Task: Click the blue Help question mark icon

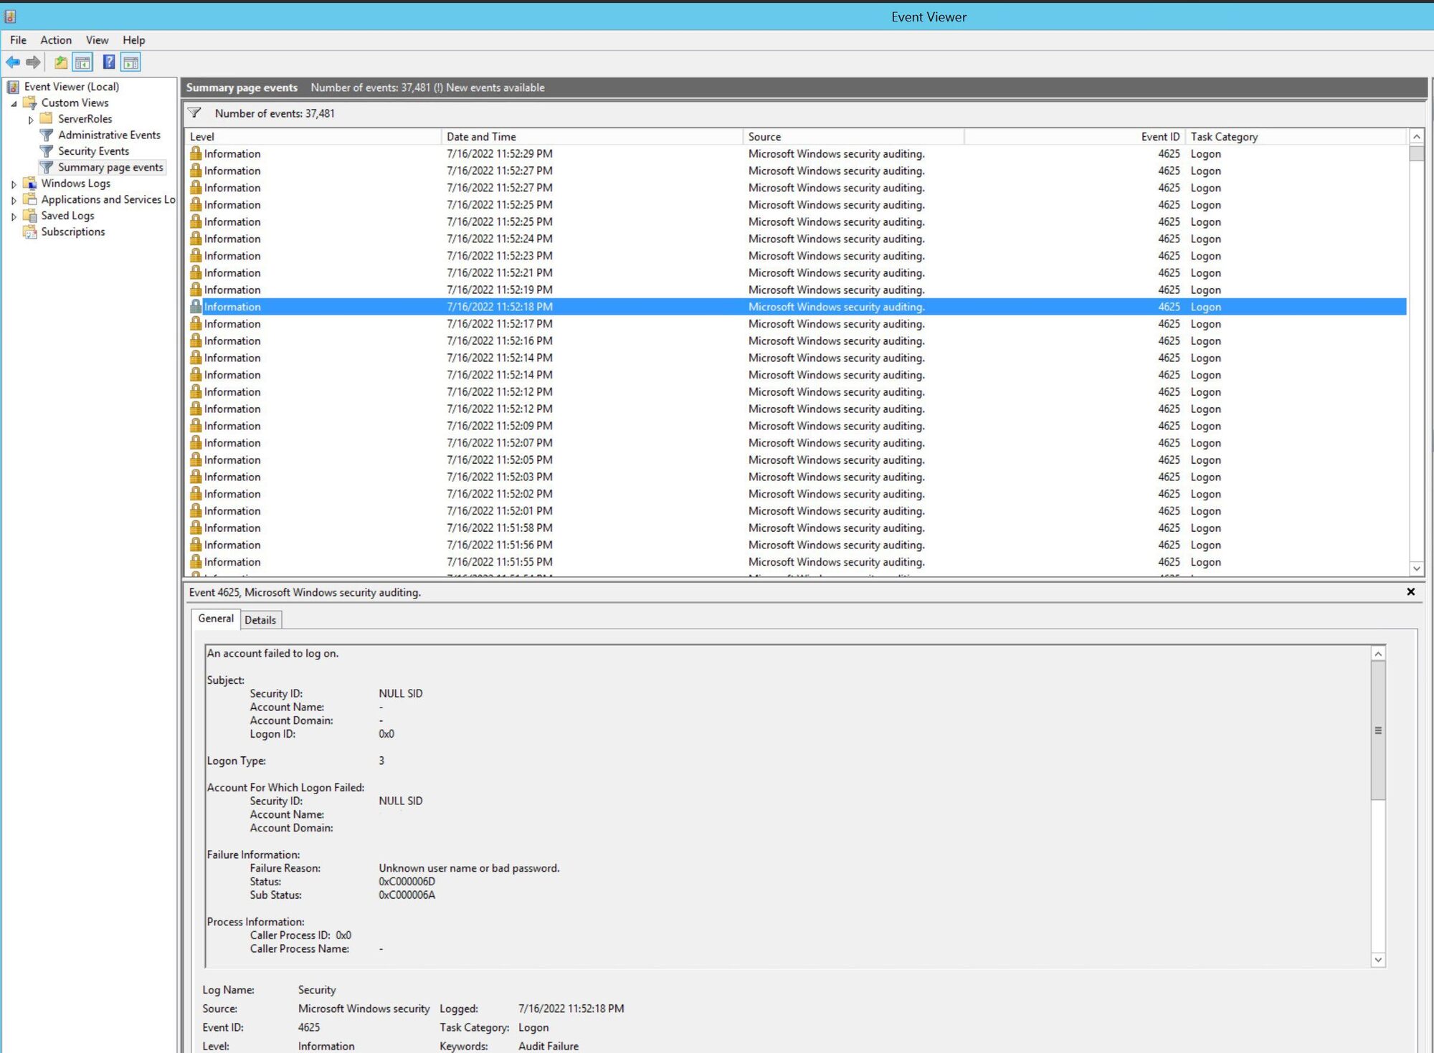Action: click(x=108, y=62)
